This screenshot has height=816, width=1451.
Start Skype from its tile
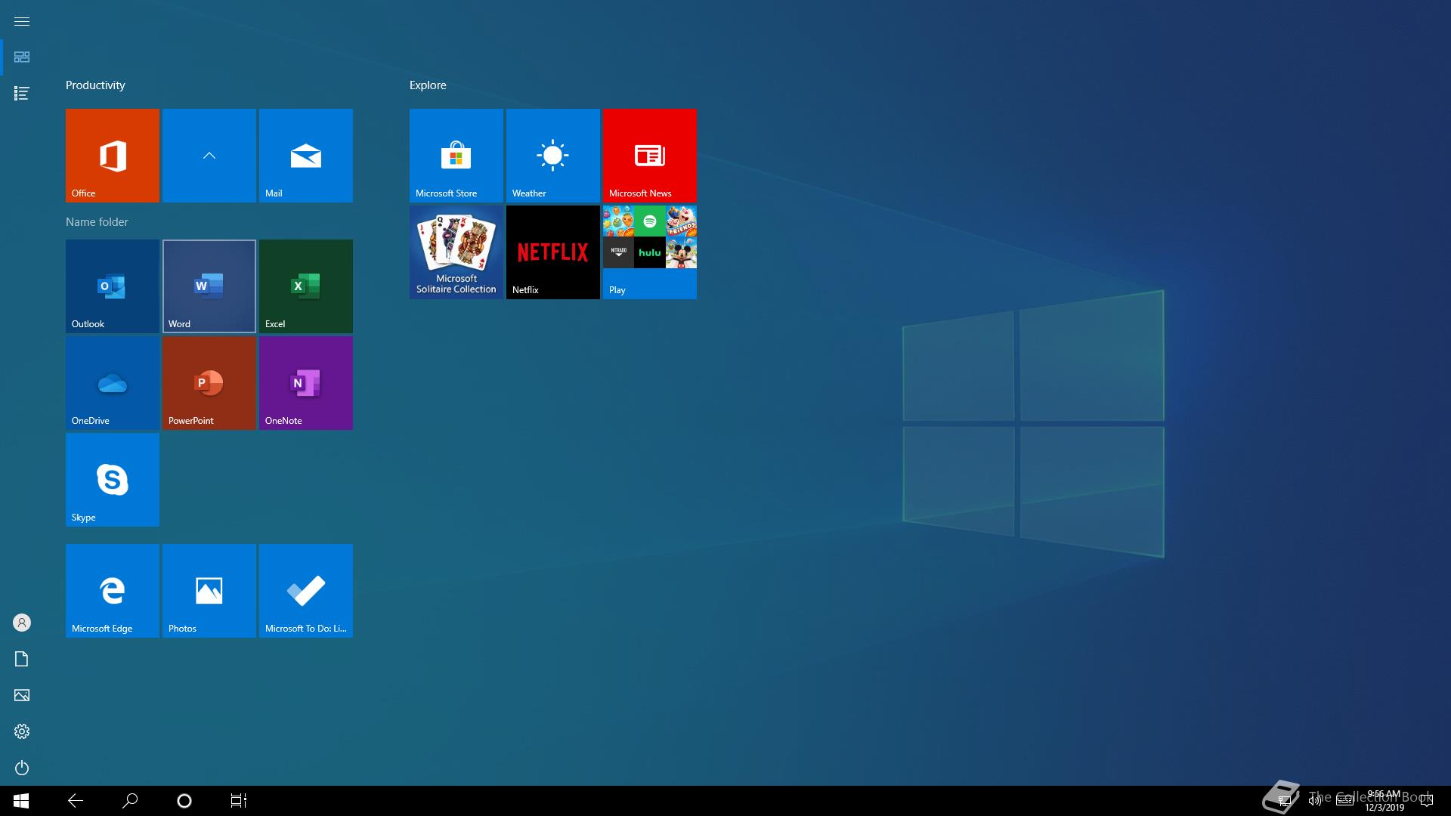(x=112, y=479)
